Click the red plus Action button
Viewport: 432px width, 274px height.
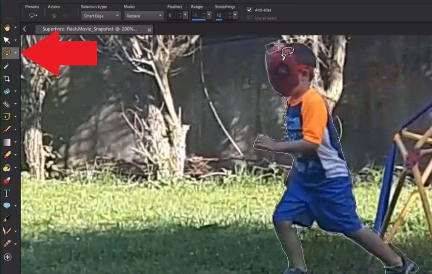(x=64, y=15)
